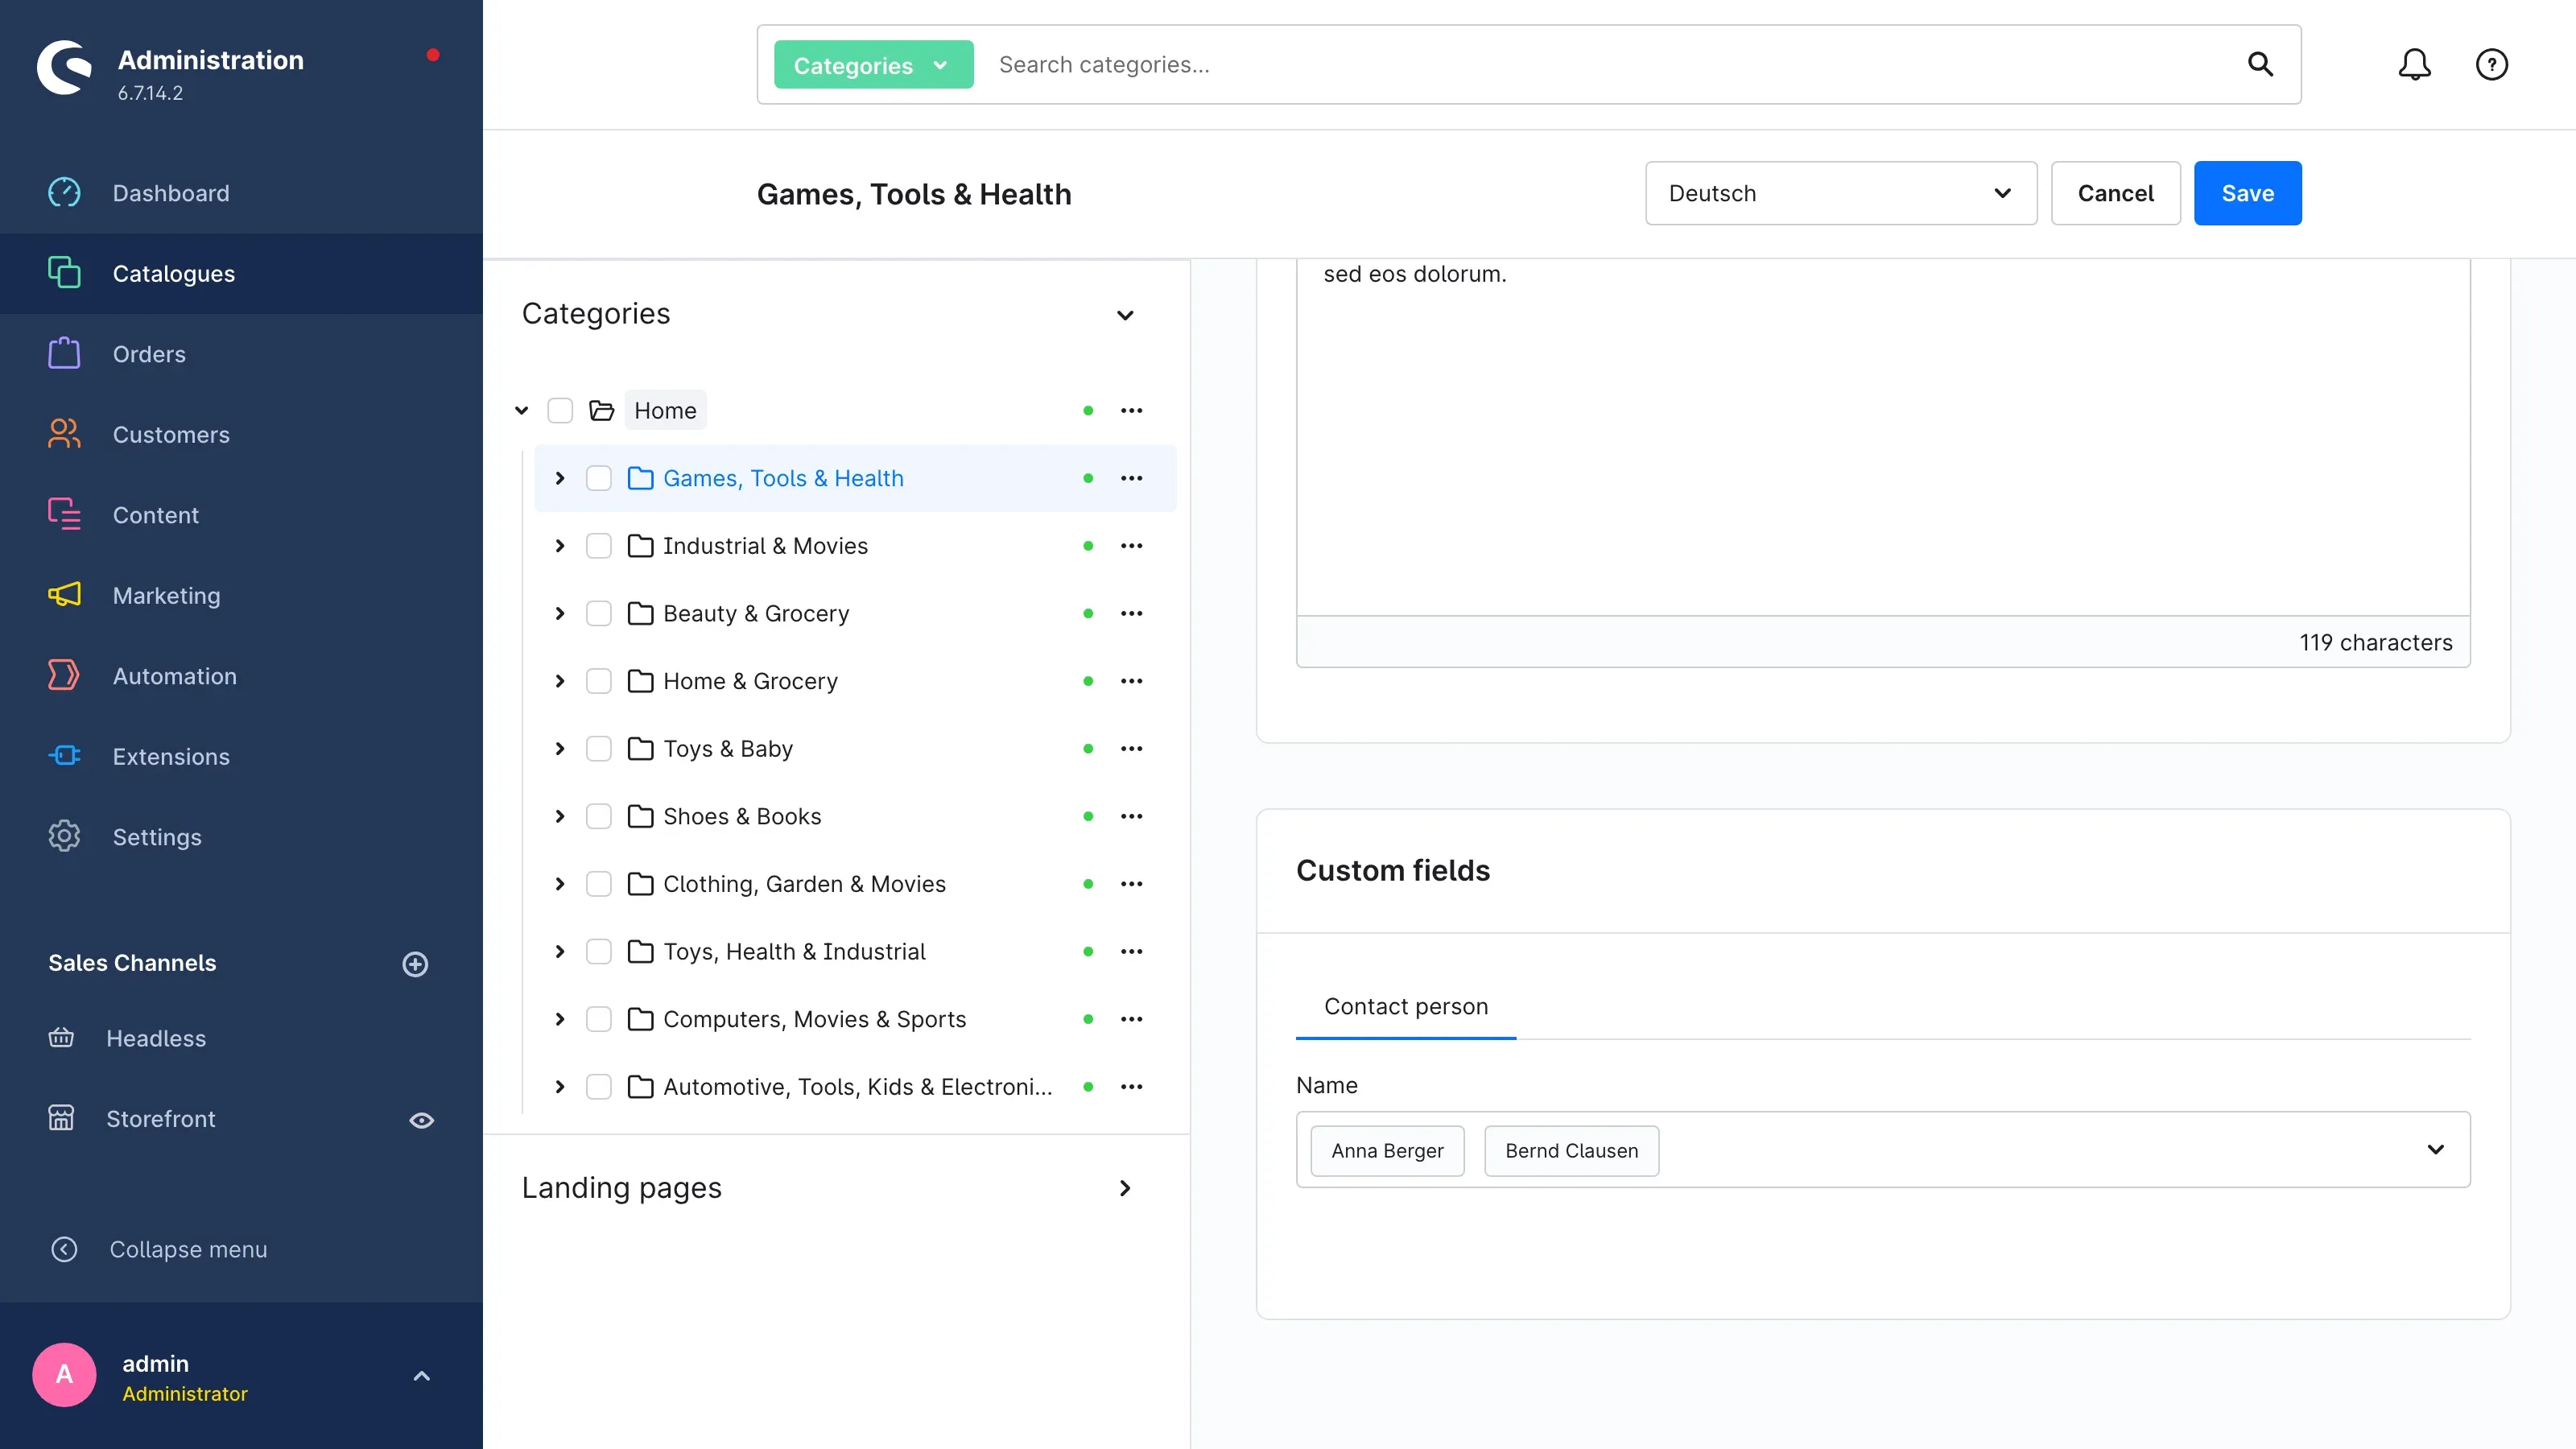
Task: Select Computers, Movies & Sports category
Action: (814, 1019)
